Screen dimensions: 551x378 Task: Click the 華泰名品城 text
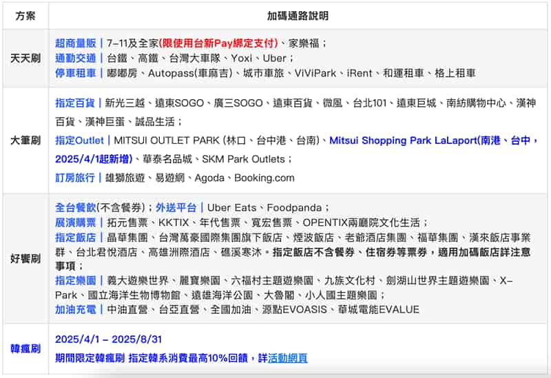[x=167, y=159]
